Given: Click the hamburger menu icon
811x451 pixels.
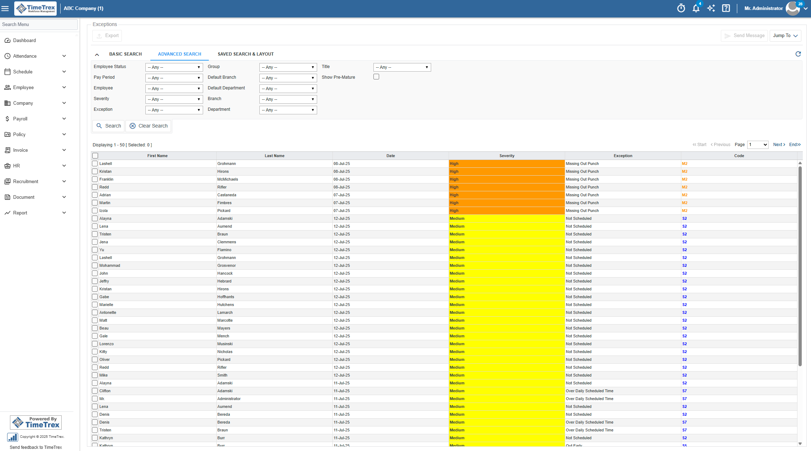Looking at the screenshot, I should 5,8.
